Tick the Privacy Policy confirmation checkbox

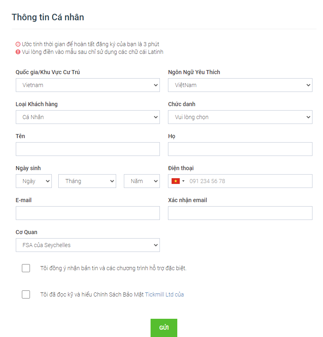26,294
